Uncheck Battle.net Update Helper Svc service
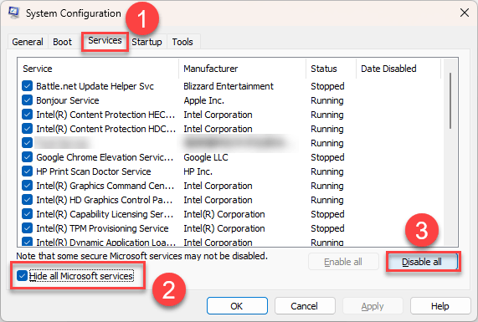478x322 pixels. click(x=27, y=86)
